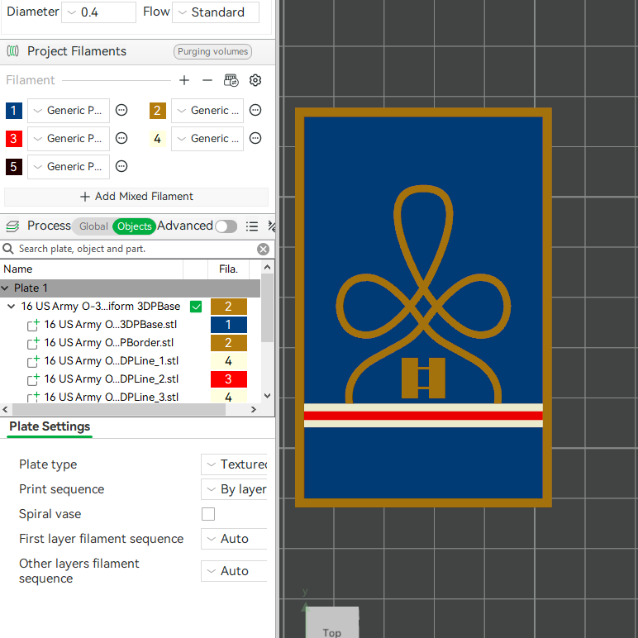Click the object list vertical scrollbar down arrow
The width and height of the screenshot is (638, 638).
(267, 396)
